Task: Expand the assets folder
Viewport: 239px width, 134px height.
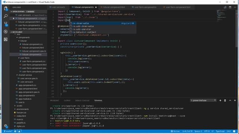Action: (19, 106)
